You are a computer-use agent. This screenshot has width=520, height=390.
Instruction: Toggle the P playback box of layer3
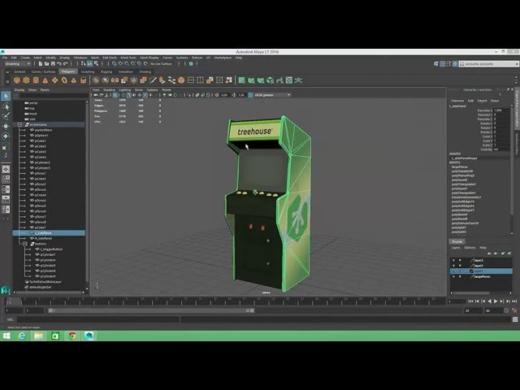(x=460, y=261)
